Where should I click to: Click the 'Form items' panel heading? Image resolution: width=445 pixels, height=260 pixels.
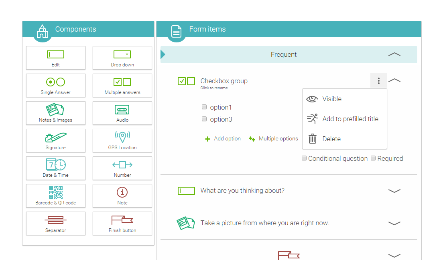point(207,29)
